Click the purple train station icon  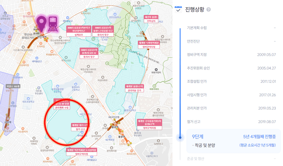[53, 24]
